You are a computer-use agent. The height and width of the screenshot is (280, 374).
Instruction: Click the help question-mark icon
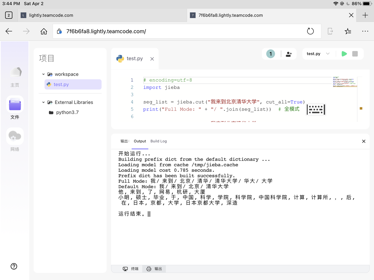(14, 266)
